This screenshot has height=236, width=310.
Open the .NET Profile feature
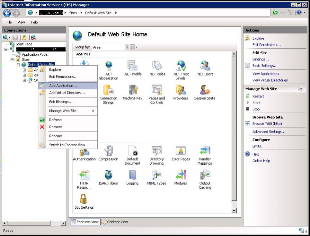tap(132, 68)
